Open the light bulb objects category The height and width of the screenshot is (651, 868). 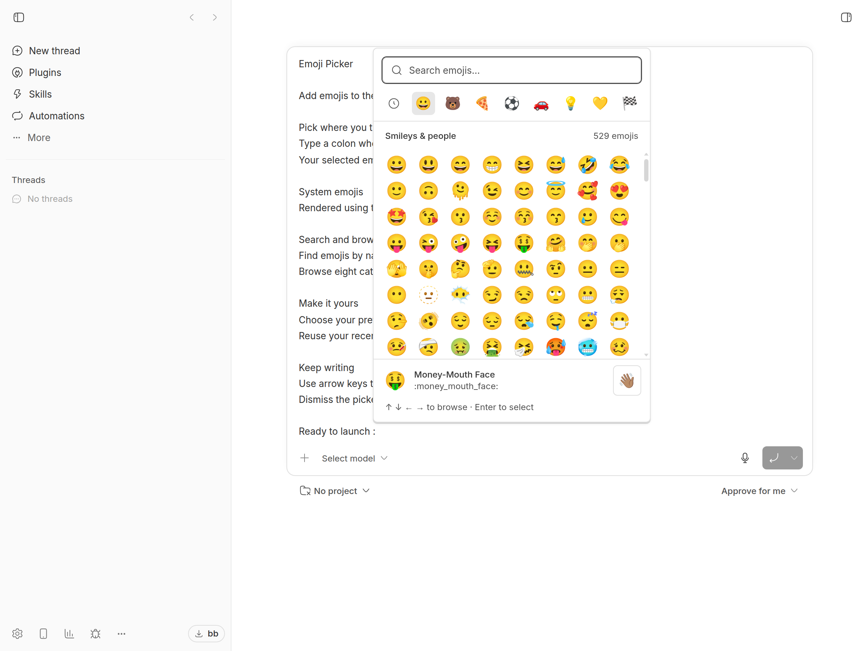pos(571,103)
